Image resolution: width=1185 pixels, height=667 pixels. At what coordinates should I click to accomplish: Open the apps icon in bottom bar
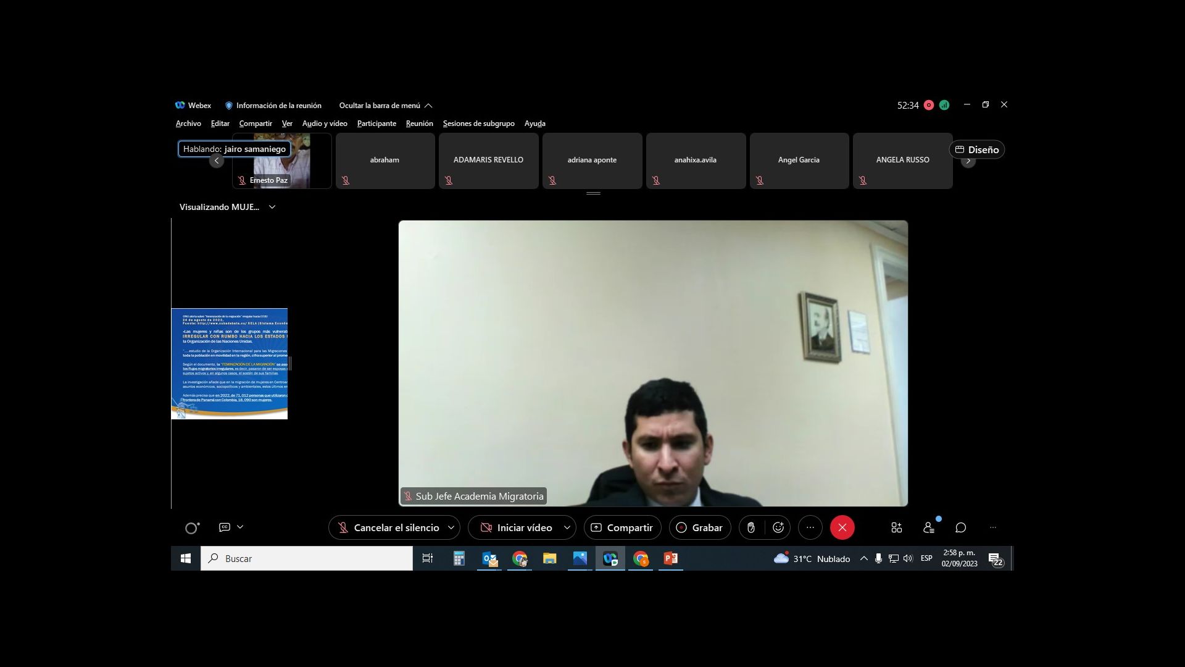(896, 527)
